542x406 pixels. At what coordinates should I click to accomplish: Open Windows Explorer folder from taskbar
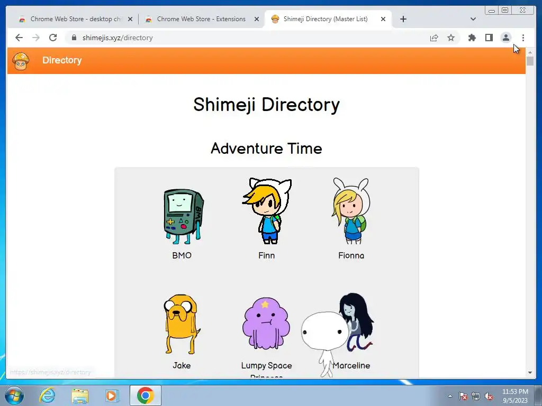click(80, 395)
